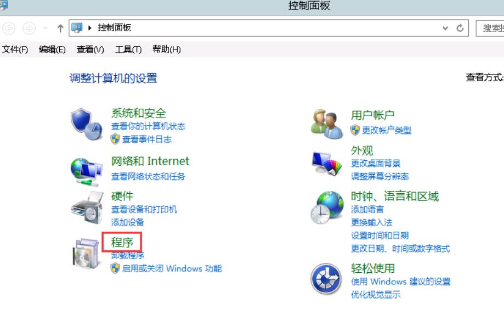This screenshot has height=325, width=504.
Task: Click the 控制面板 breadcrumb in address bar
Action: (x=115, y=27)
